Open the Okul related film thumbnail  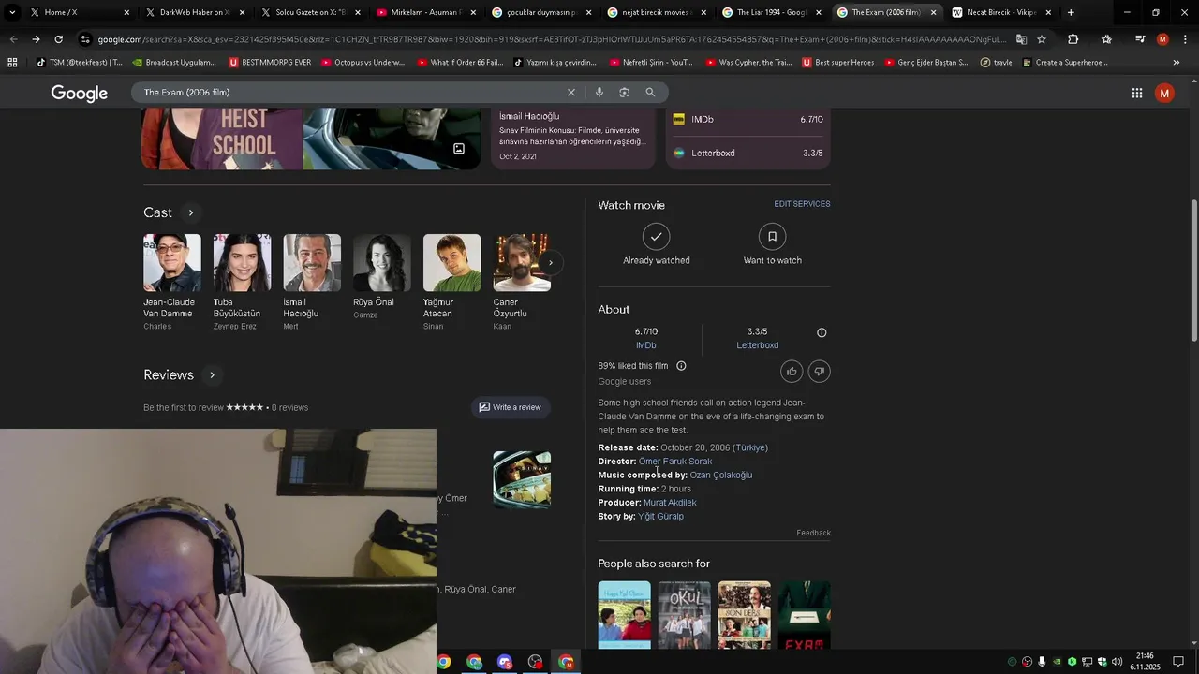click(684, 615)
